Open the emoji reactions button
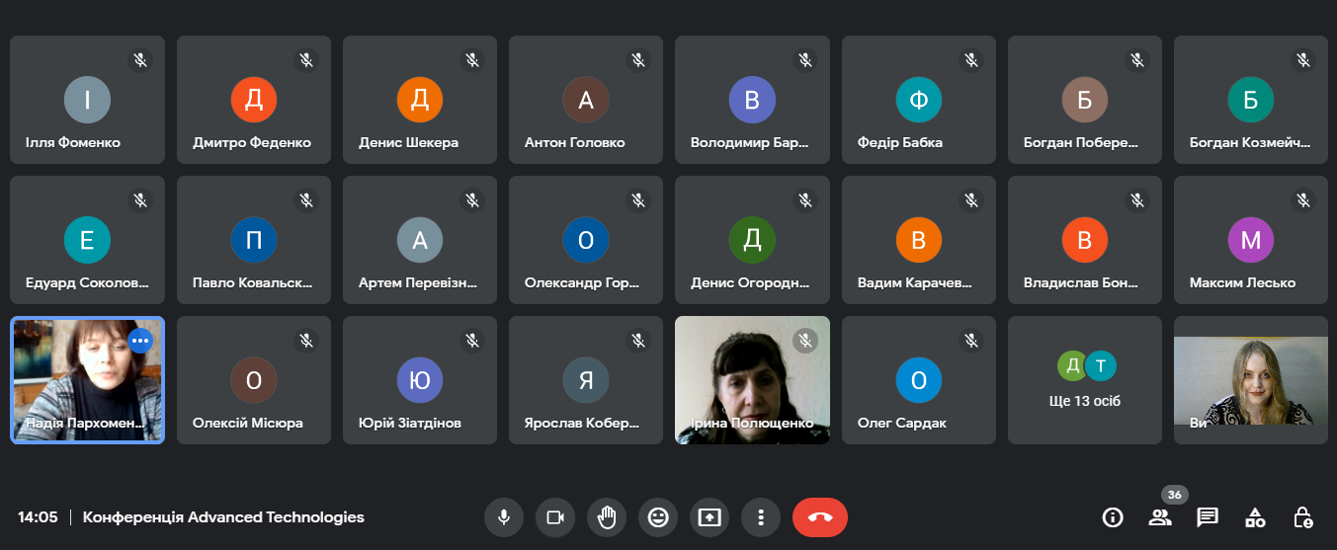This screenshot has width=1337, height=550. click(658, 516)
